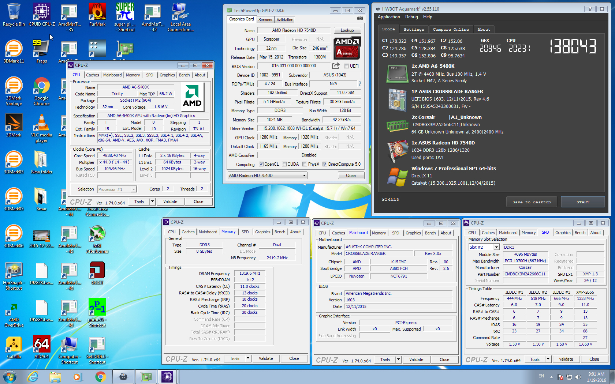Click Save to desktop button
The height and width of the screenshot is (384, 615).
pyautogui.click(x=532, y=202)
